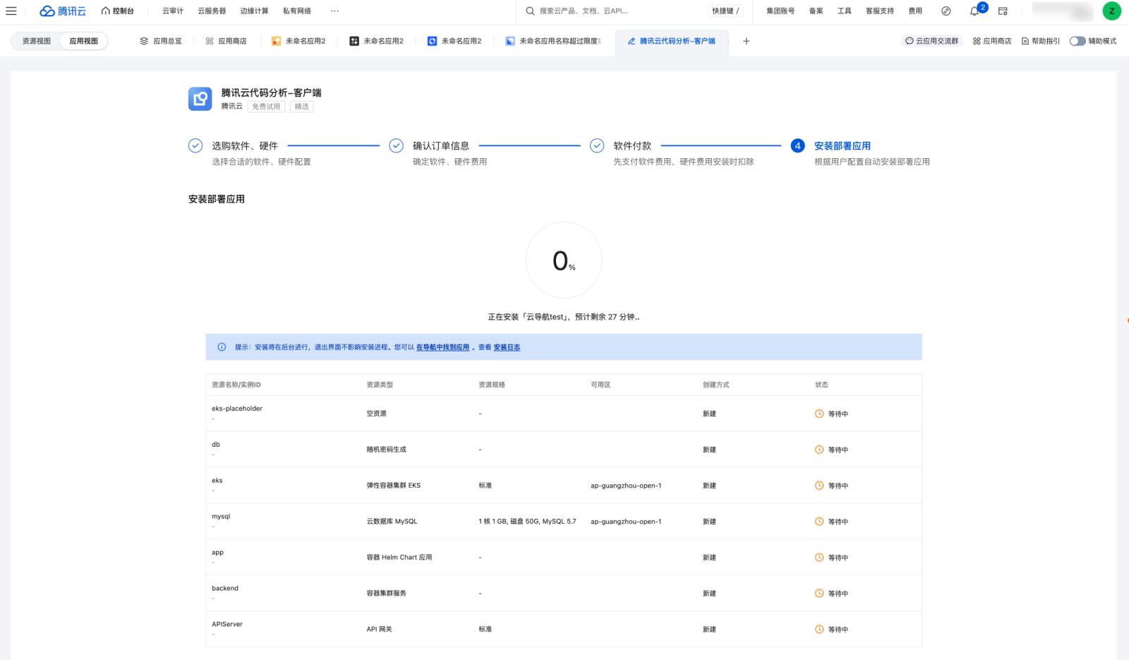Click step two 确认订单信息 check icon

tap(397, 145)
